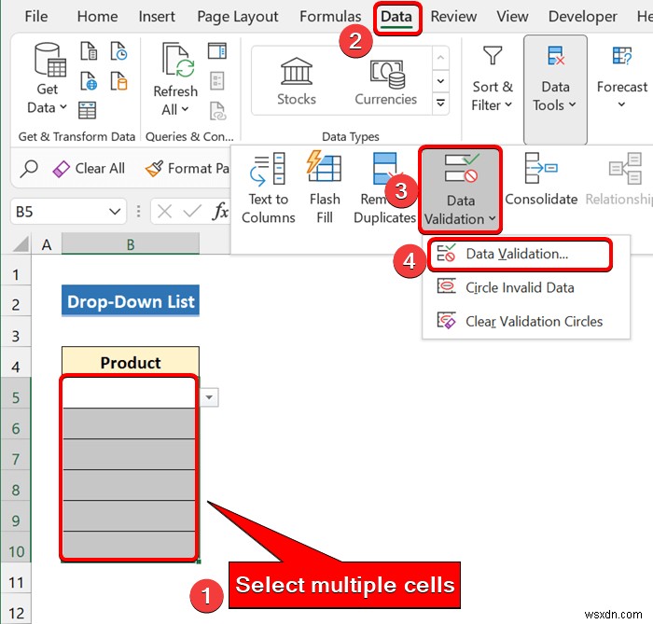Choose Circle Invalid Data
The image size is (653, 624).
tap(525, 287)
